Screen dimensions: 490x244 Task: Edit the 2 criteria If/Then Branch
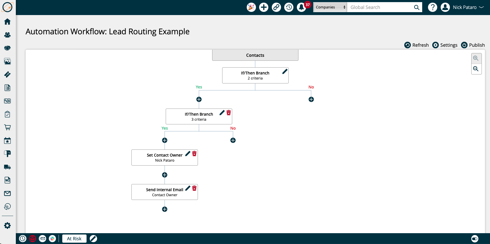click(285, 72)
